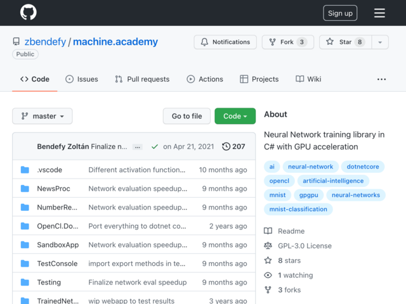Click the green commit status checkmark
The image size is (406, 304).
tap(155, 146)
